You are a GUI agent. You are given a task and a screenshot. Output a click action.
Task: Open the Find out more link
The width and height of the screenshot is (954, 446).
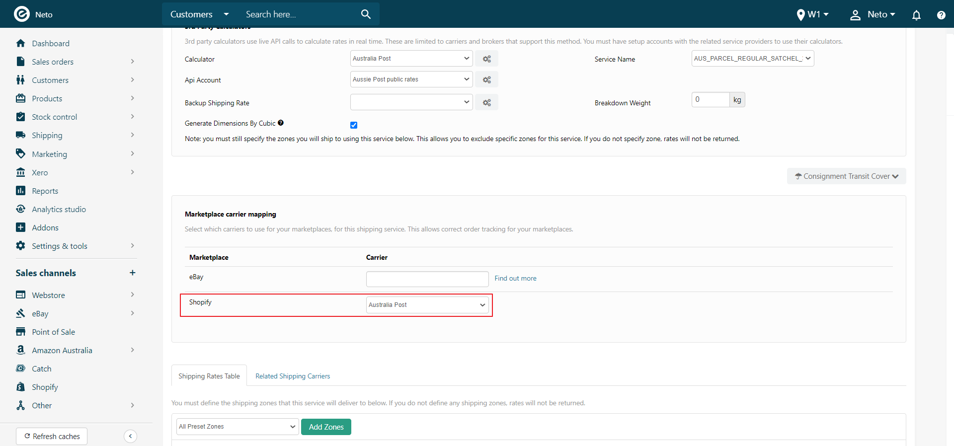[x=515, y=278]
